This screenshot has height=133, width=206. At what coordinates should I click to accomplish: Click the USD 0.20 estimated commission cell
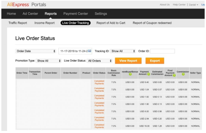pyautogui.click(x=157, y=119)
